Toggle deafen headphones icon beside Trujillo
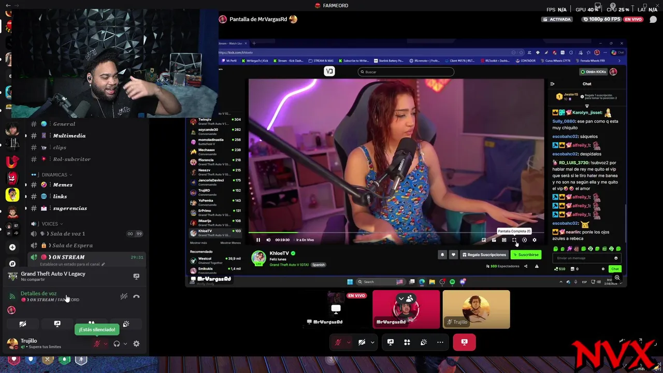This screenshot has height=373, width=663. point(117,343)
